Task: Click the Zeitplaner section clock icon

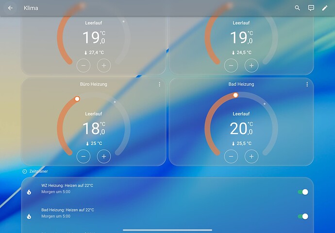Action: 25,171
